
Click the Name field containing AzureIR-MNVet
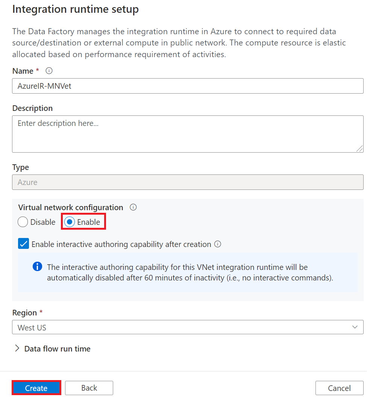tap(188, 86)
